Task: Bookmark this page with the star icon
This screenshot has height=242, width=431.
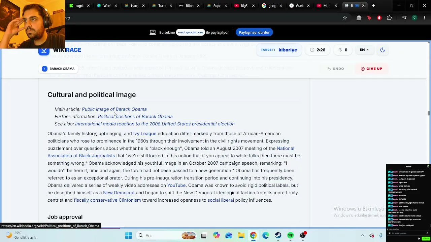Action: [x=345, y=18]
